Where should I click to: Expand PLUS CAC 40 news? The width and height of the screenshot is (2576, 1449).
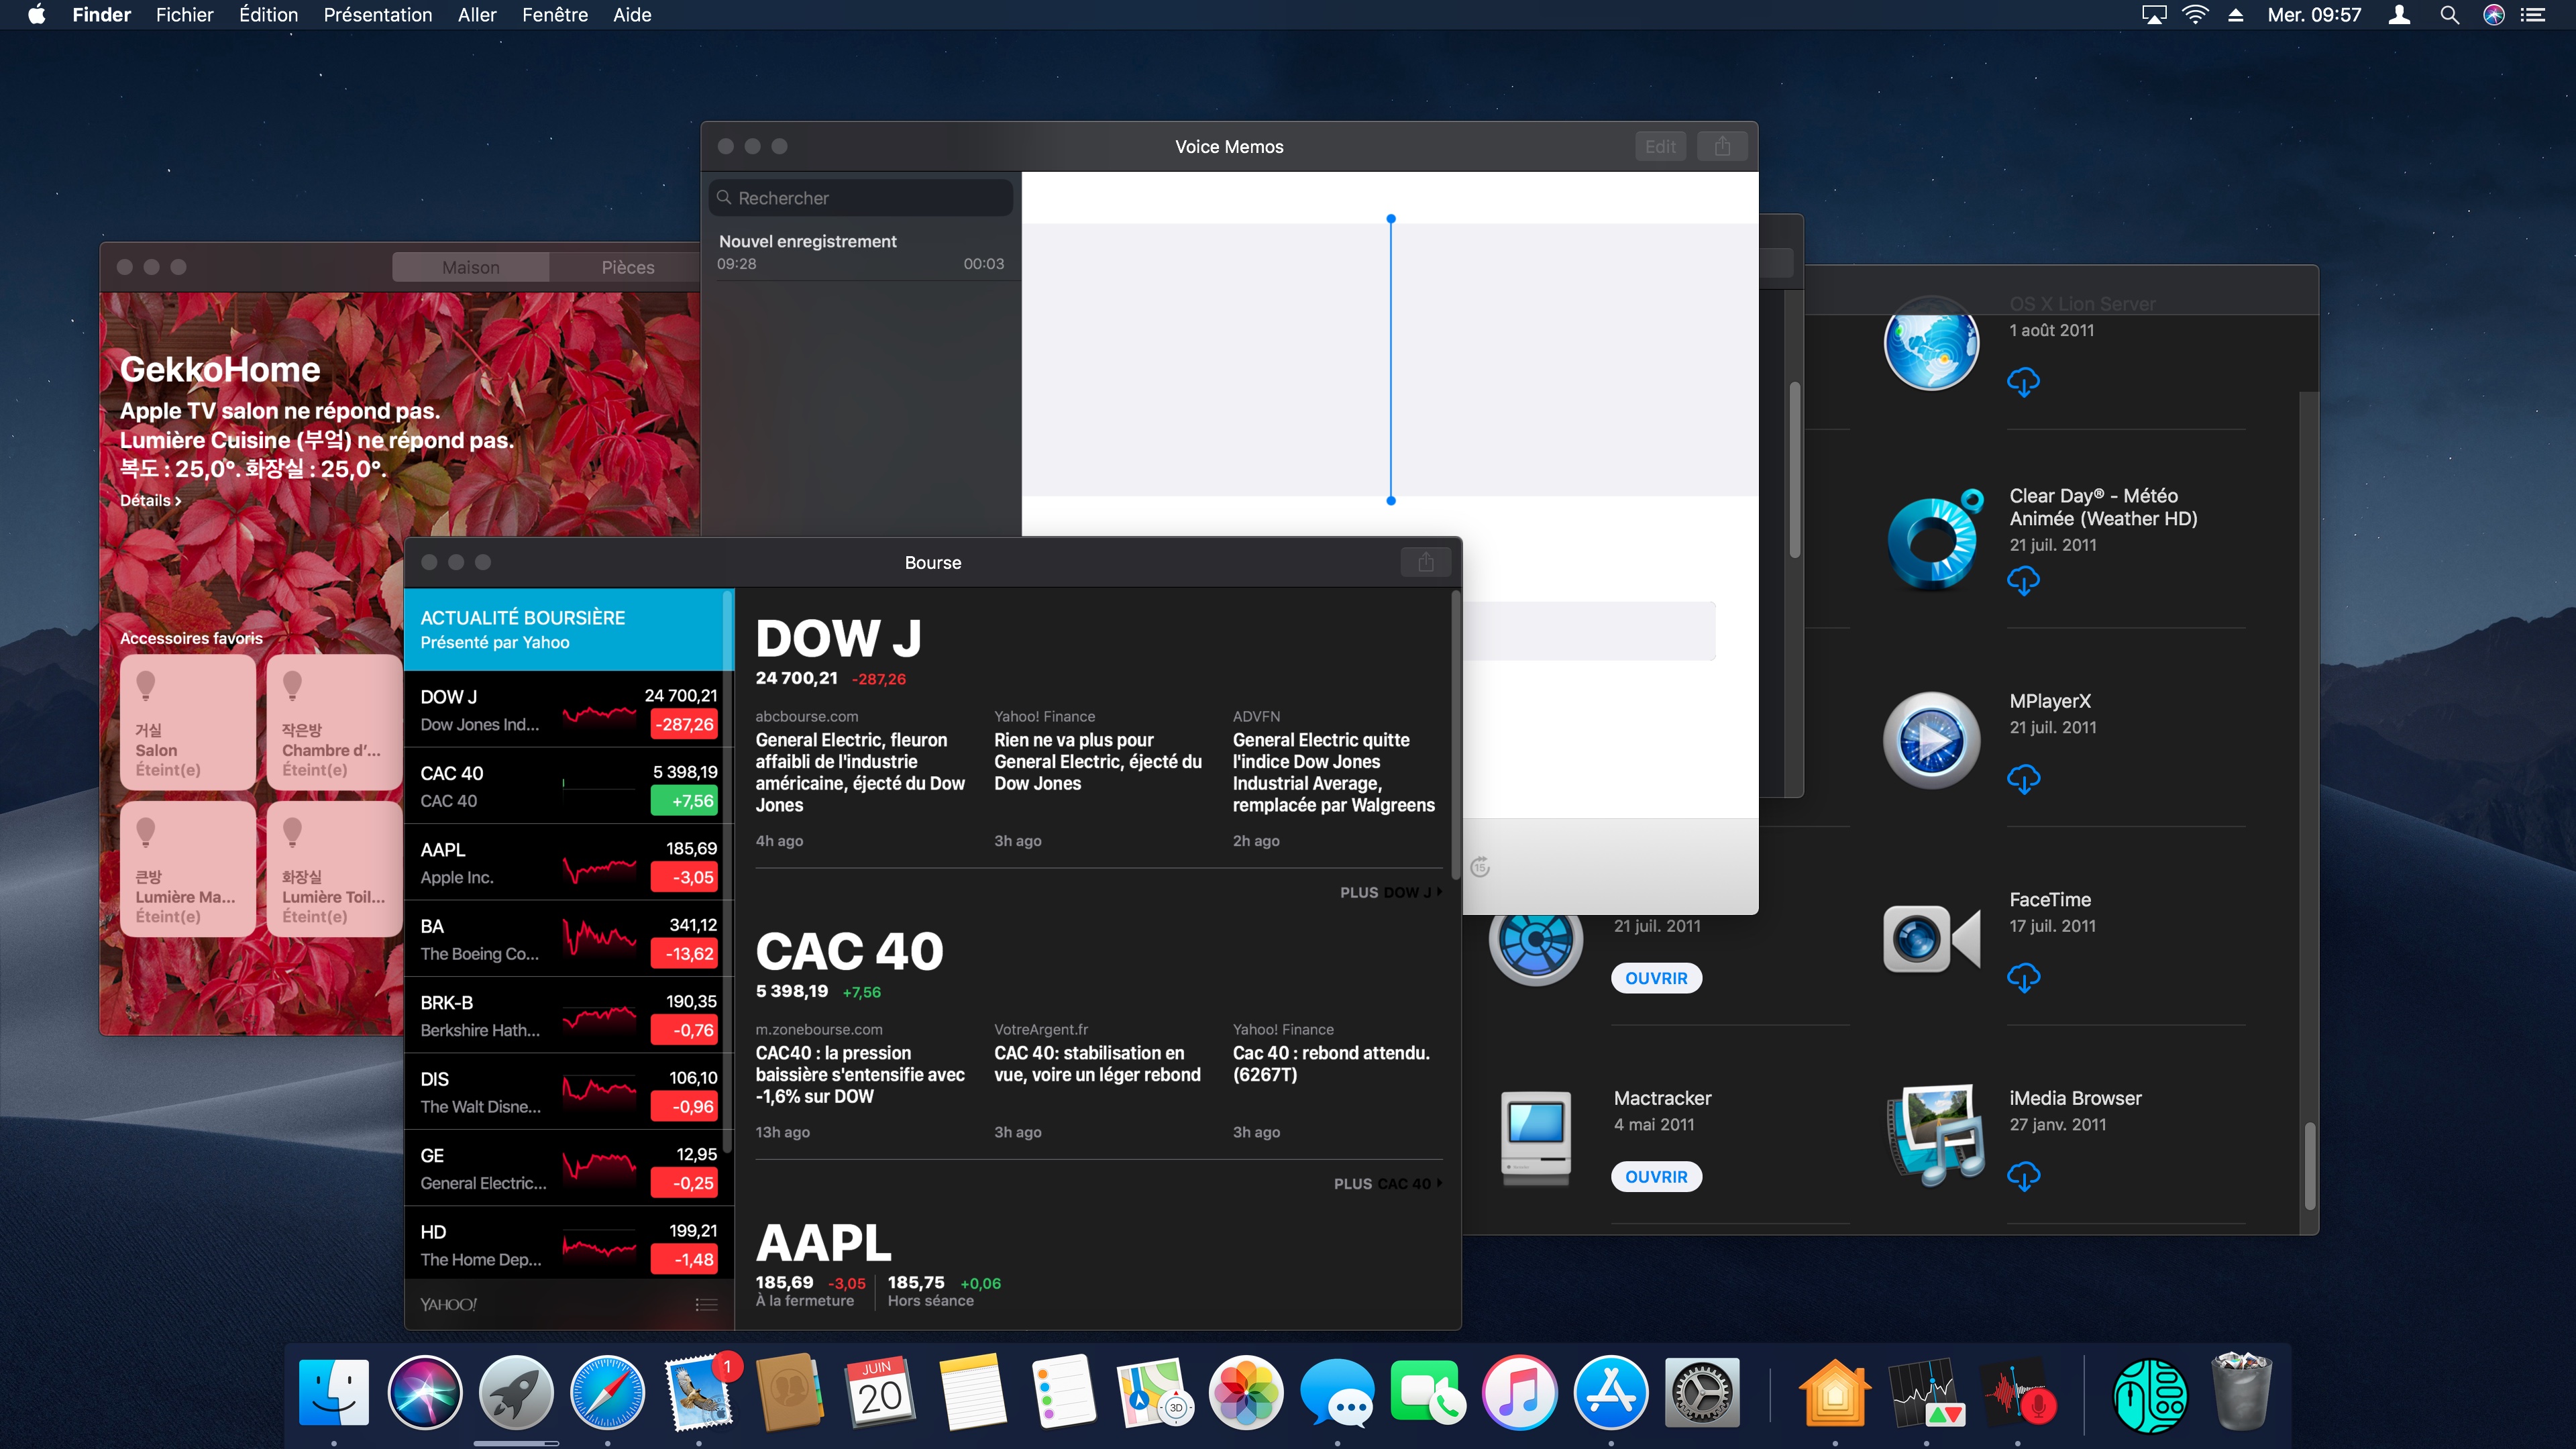pyautogui.click(x=1387, y=1183)
